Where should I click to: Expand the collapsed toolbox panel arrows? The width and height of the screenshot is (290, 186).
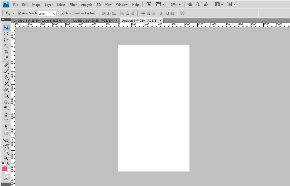(x=3, y=19)
